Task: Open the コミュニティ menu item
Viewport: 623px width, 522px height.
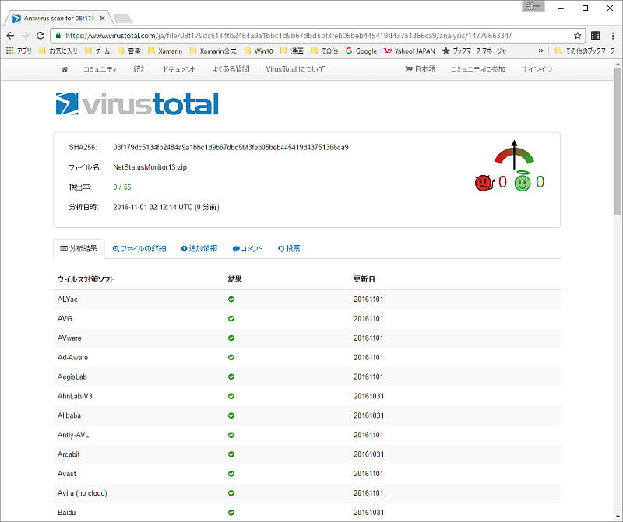Action: [100, 69]
